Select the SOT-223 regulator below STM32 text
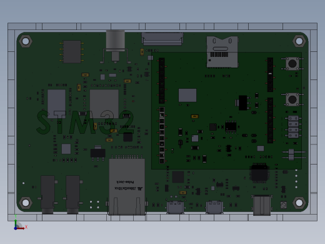 click(97, 153)
